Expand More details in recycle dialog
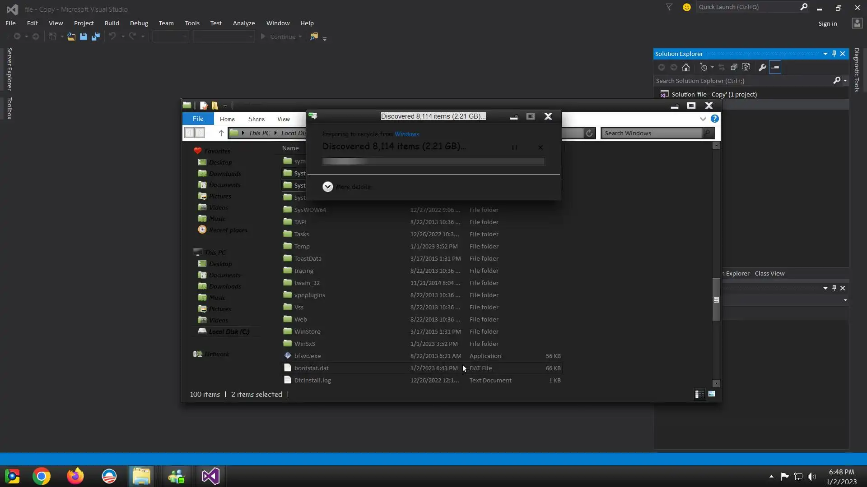Image resolution: width=867 pixels, height=487 pixels. [328, 187]
